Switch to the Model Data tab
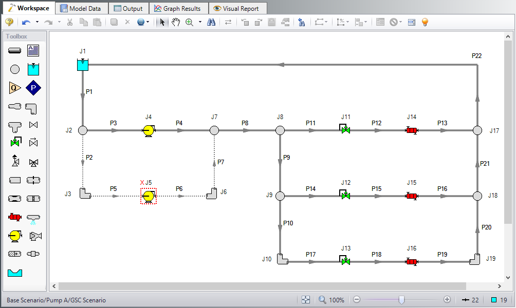 82,8
